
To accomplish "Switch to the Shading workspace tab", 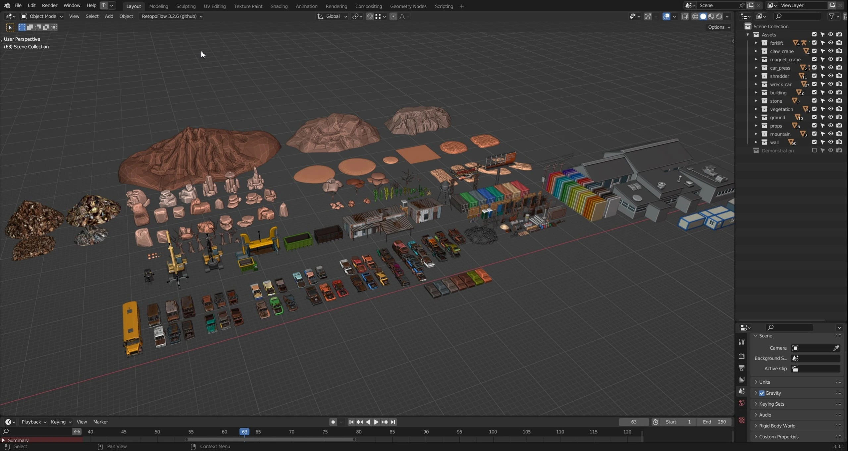I will tap(279, 6).
